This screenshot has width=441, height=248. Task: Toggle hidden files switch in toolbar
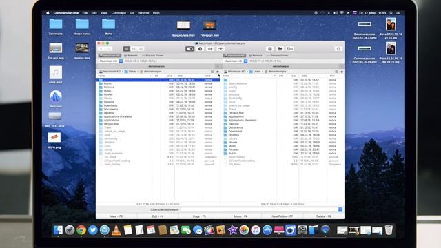[x=190, y=49]
